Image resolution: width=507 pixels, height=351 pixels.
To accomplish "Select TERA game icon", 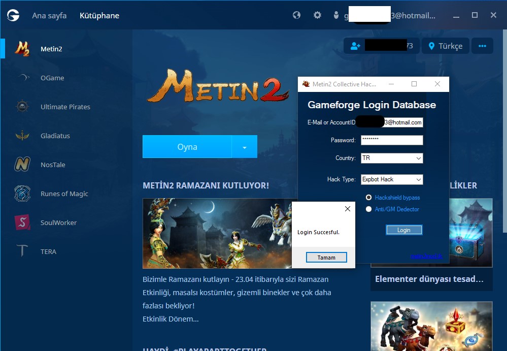I will pos(22,251).
